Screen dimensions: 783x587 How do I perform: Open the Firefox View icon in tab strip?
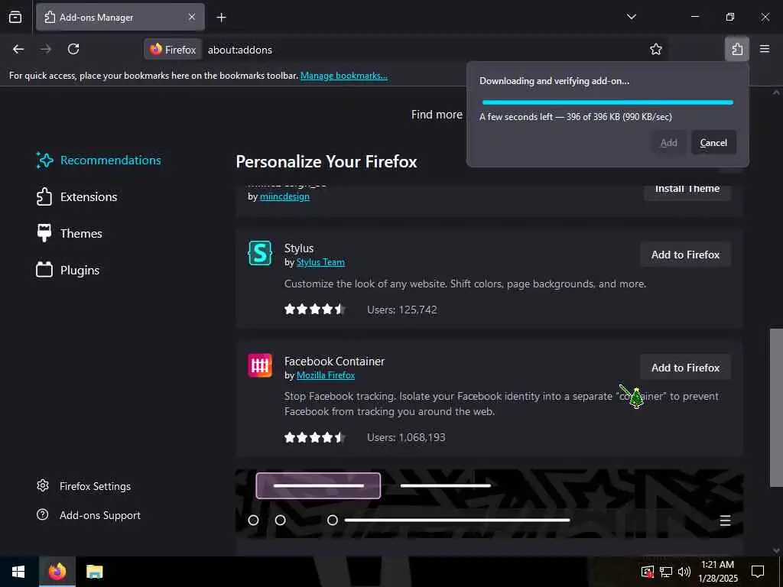[x=15, y=17]
